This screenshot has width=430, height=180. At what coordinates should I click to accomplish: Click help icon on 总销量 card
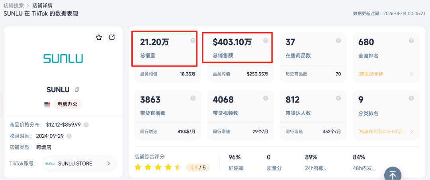pyautogui.click(x=193, y=41)
